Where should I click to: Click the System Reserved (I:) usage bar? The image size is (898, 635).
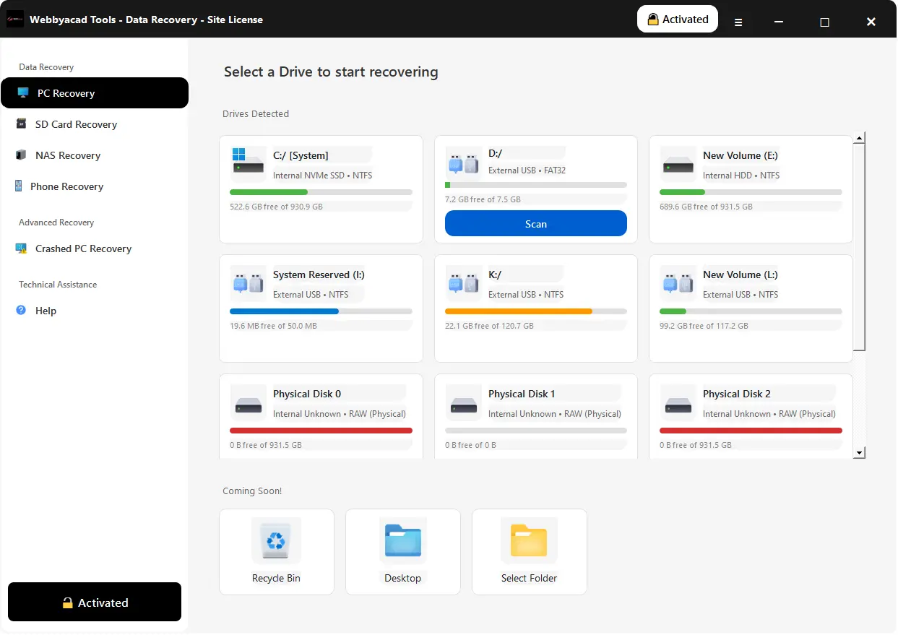[320, 311]
